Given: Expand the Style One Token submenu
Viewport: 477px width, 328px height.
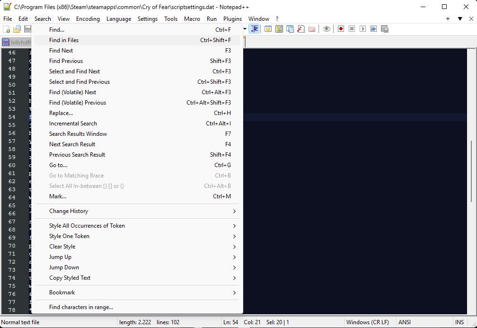Looking at the screenshot, I should (137, 236).
